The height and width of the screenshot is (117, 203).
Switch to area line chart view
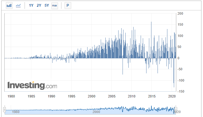point(18,6)
